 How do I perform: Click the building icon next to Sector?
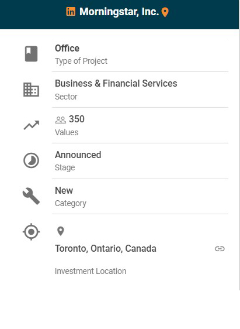tap(31, 90)
